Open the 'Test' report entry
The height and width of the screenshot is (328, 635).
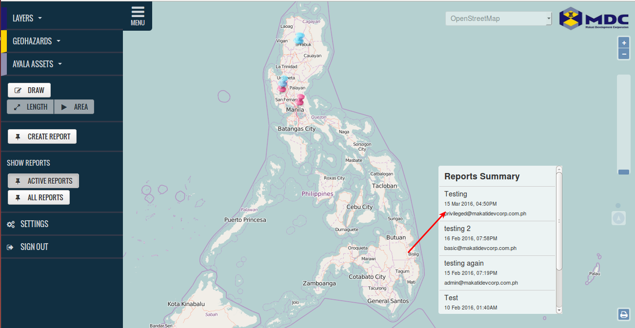pos(497,302)
